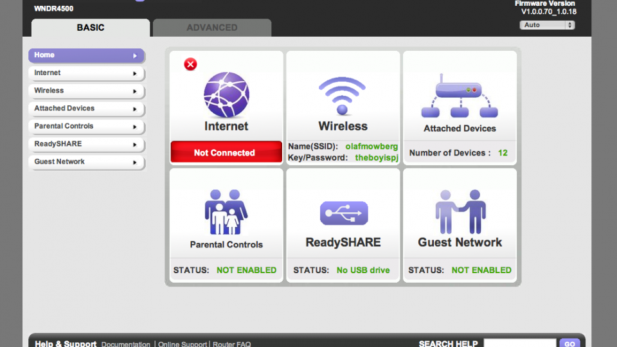Viewport: 617px width, 347px height.
Task: Click Parental Controls NOT ENABLED status
Action: (246, 271)
